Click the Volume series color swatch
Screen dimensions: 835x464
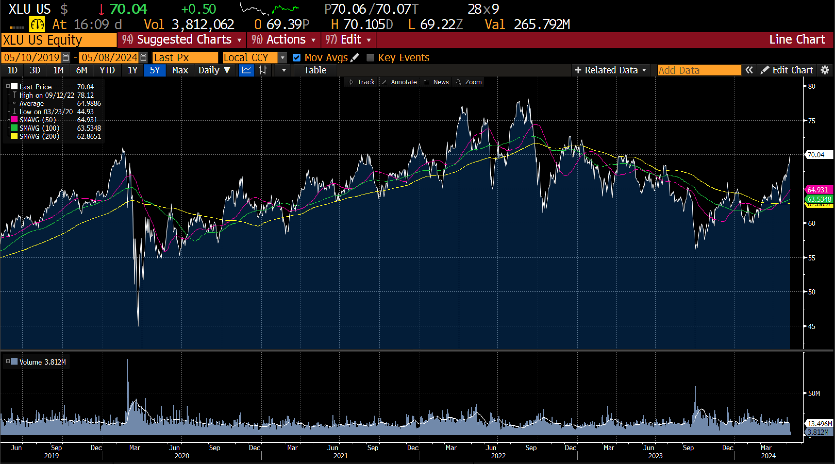[x=14, y=361]
